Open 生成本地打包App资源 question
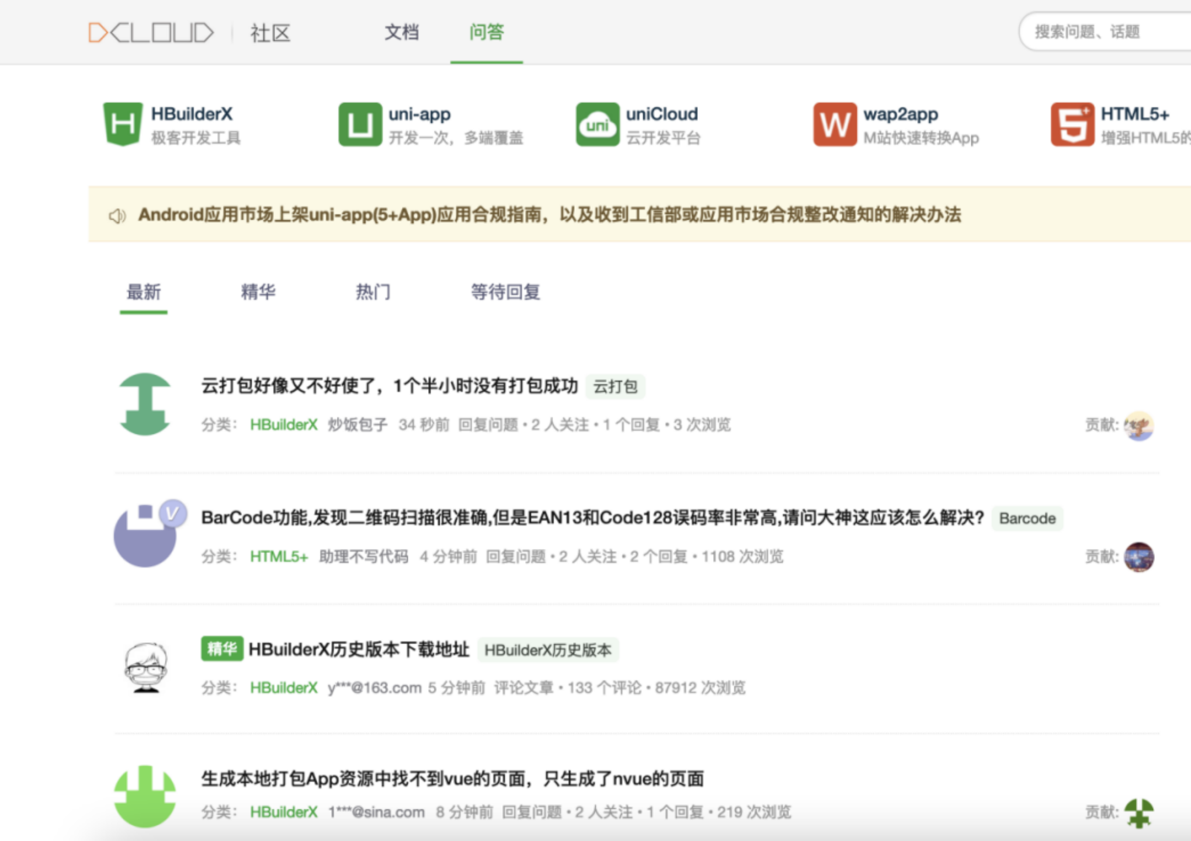Viewport: 1191px width, 841px height. click(452, 779)
